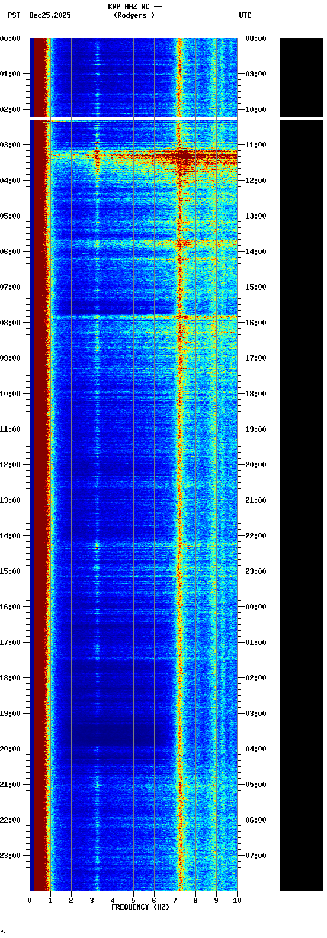Click the 00:00 UTC time label
327x938 pixels.
(256, 607)
